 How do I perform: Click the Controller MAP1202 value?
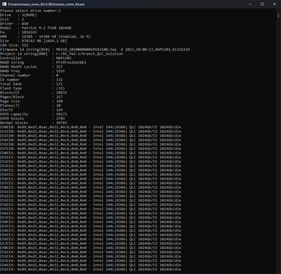(x=61, y=58)
